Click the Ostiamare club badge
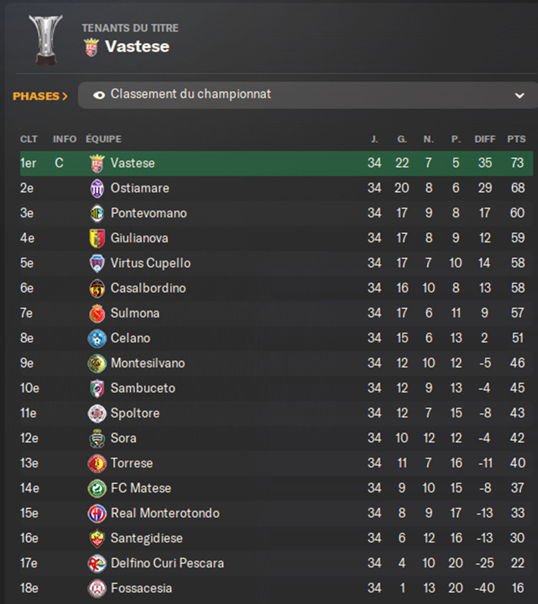This screenshot has width=538, height=604. pyautogui.click(x=97, y=188)
